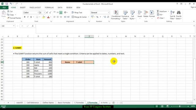Switch to Normal view in the status bar
The height and width of the screenshot is (110, 196).
pyautogui.click(x=156, y=106)
